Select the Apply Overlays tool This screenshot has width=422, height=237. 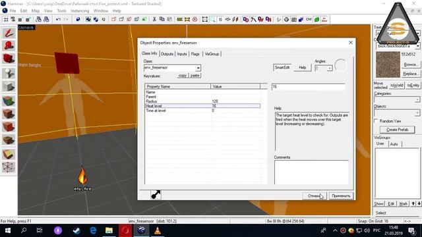[x=9, y=140]
